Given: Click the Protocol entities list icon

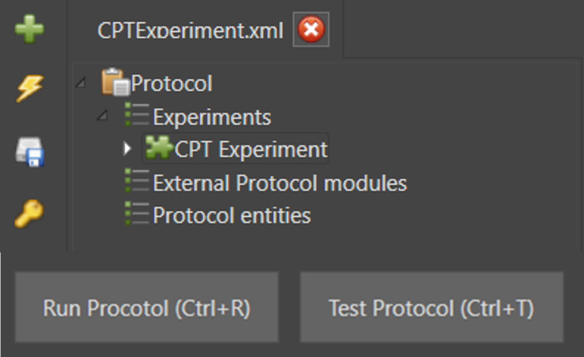Looking at the screenshot, I should point(137,214).
